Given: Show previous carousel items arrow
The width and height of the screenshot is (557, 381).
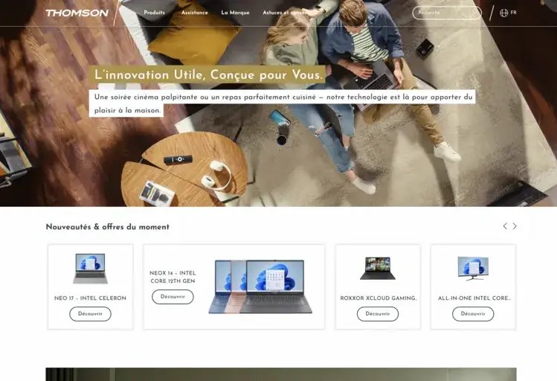Looking at the screenshot, I should click(x=505, y=226).
